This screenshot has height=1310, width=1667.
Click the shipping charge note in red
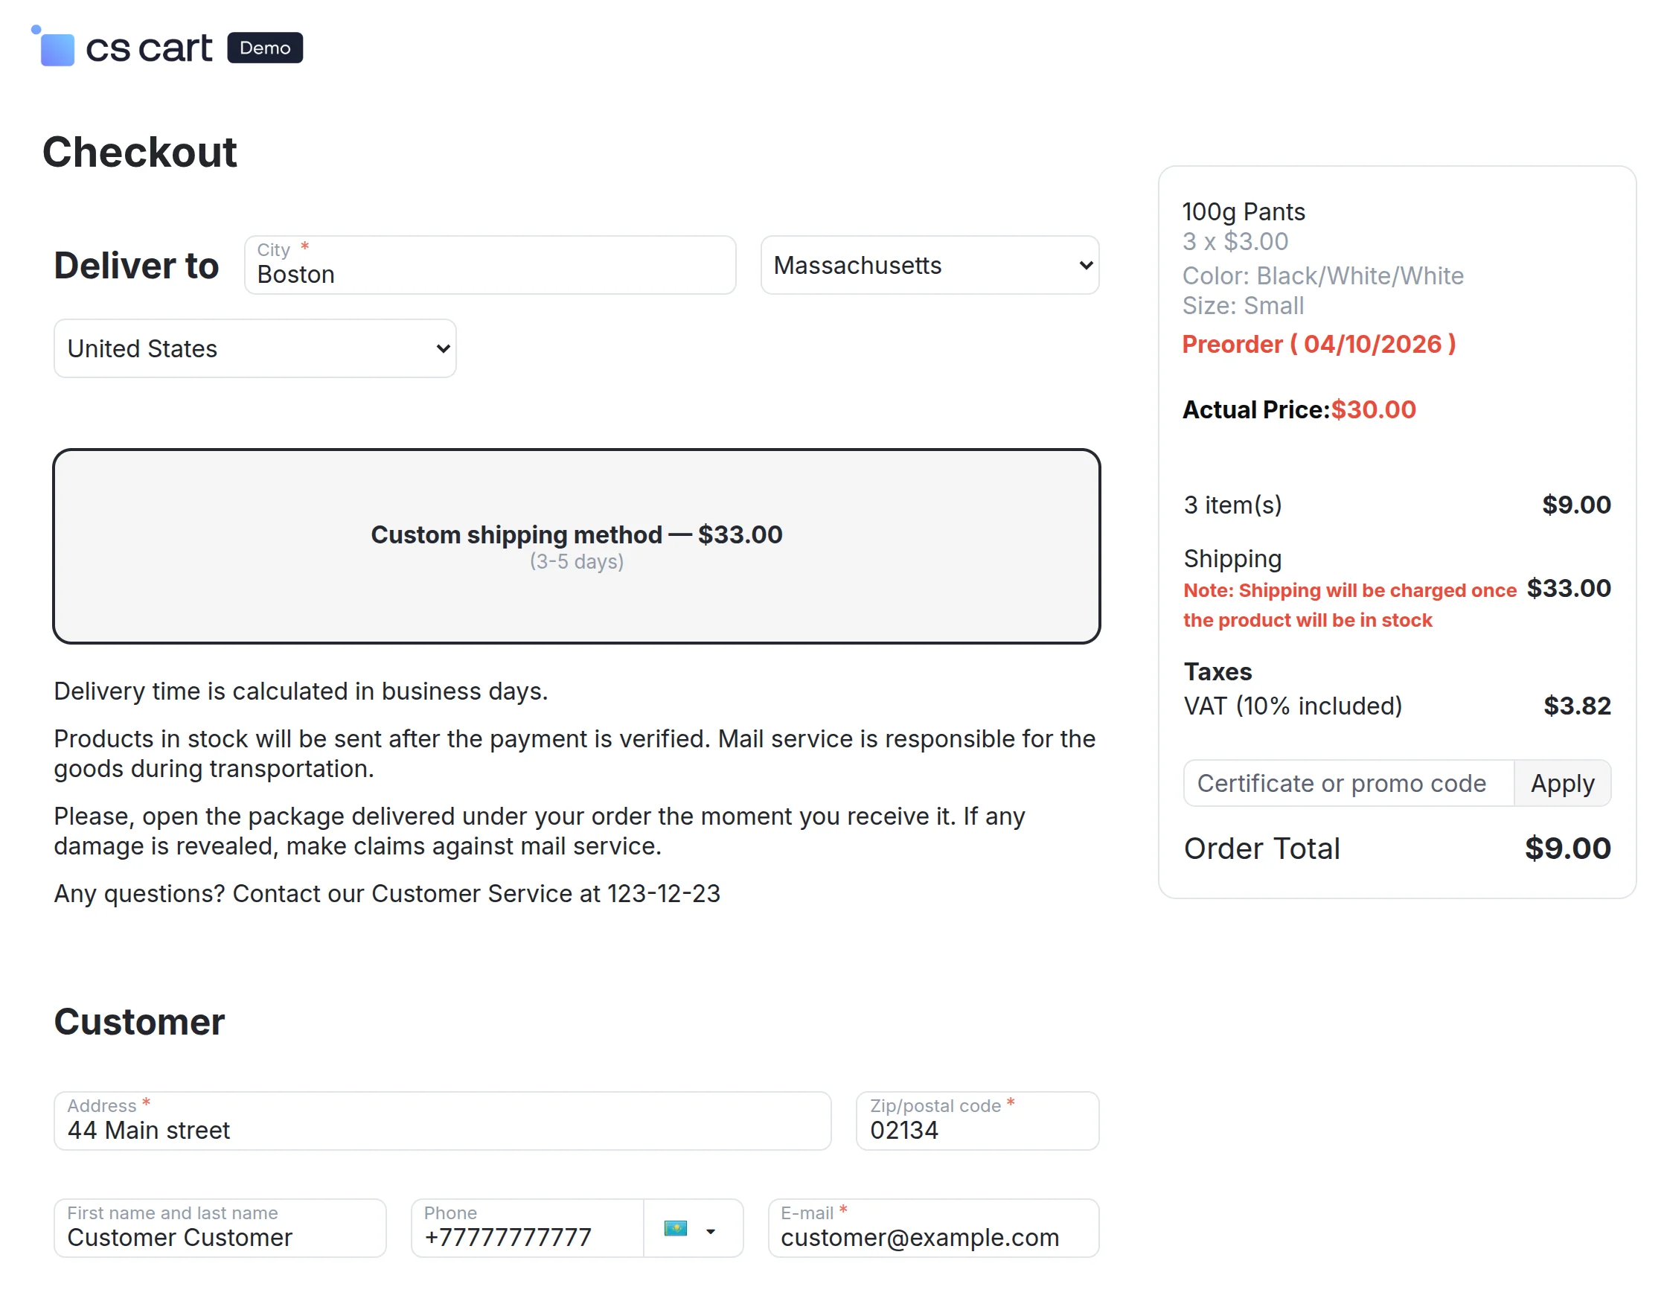coord(1349,605)
